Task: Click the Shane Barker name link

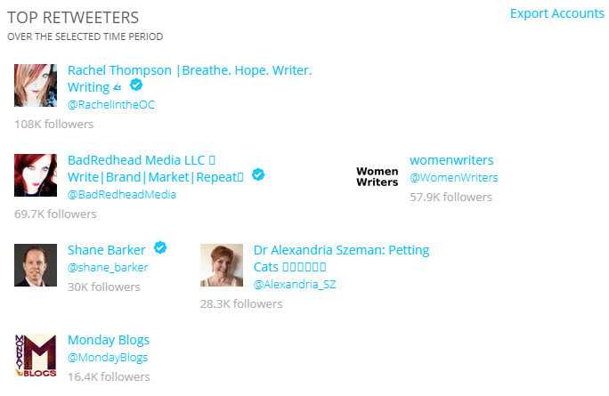Action: pyautogui.click(x=107, y=250)
